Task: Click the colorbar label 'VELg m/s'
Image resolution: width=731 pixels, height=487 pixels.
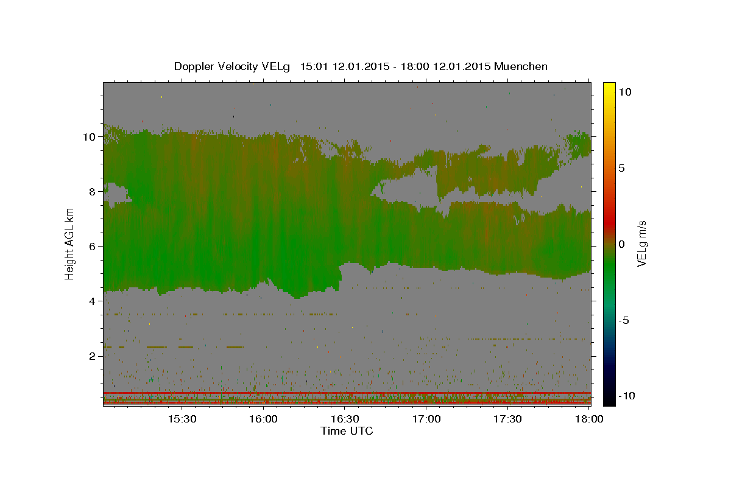Action: [x=641, y=244]
